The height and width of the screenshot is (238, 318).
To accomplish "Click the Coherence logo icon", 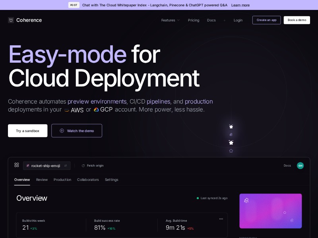I will point(11,20).
